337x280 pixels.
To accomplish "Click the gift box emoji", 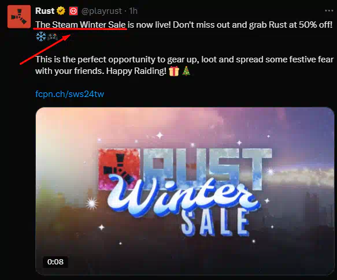I will 174,71.
